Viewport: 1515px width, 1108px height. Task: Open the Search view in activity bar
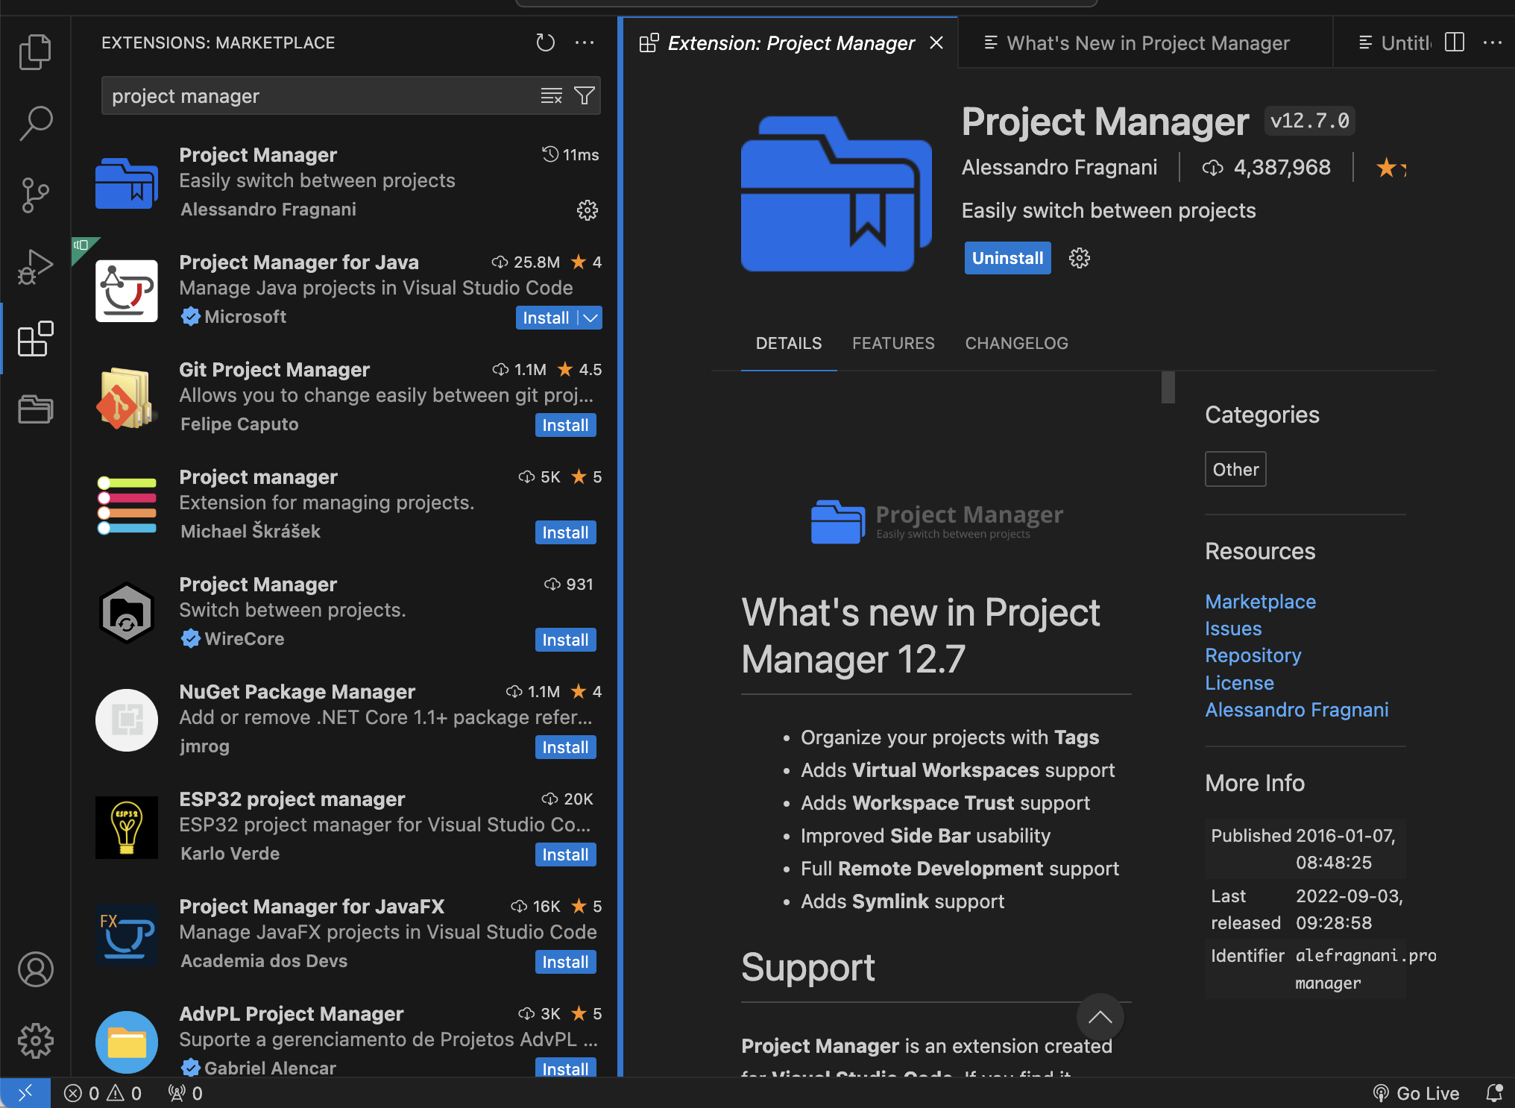pyautogui.click(x=35, y=123)
